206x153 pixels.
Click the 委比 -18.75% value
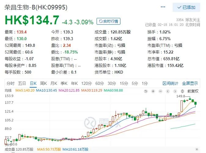70,52
